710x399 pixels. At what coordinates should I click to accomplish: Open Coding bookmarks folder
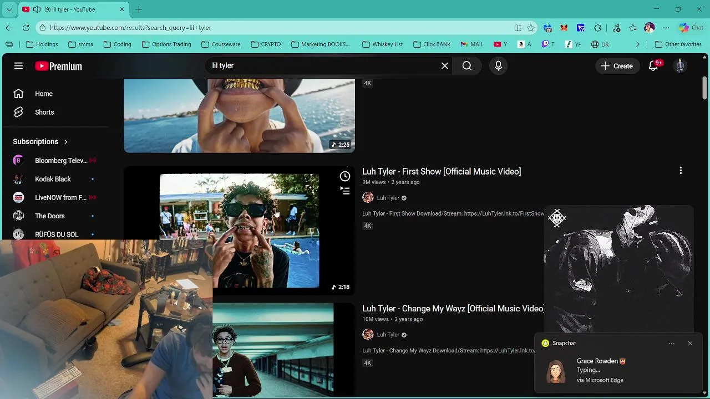[116, 44]
